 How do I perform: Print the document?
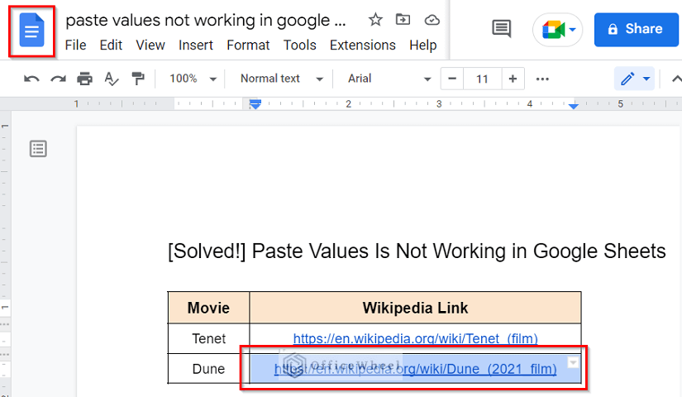point(84,79)
